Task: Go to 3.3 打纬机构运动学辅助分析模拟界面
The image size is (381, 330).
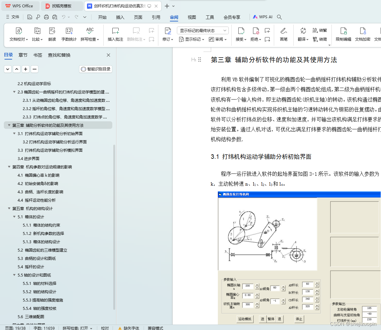Action: tap(50, 150)
